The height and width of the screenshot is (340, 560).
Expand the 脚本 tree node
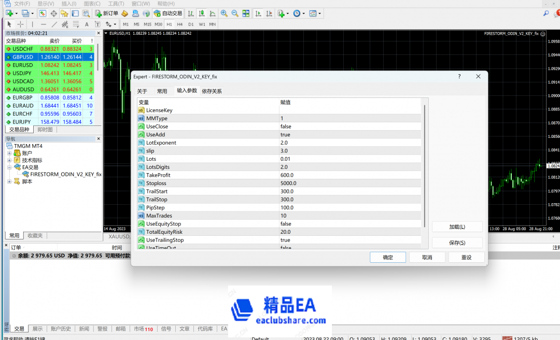(x=9, y=181)
